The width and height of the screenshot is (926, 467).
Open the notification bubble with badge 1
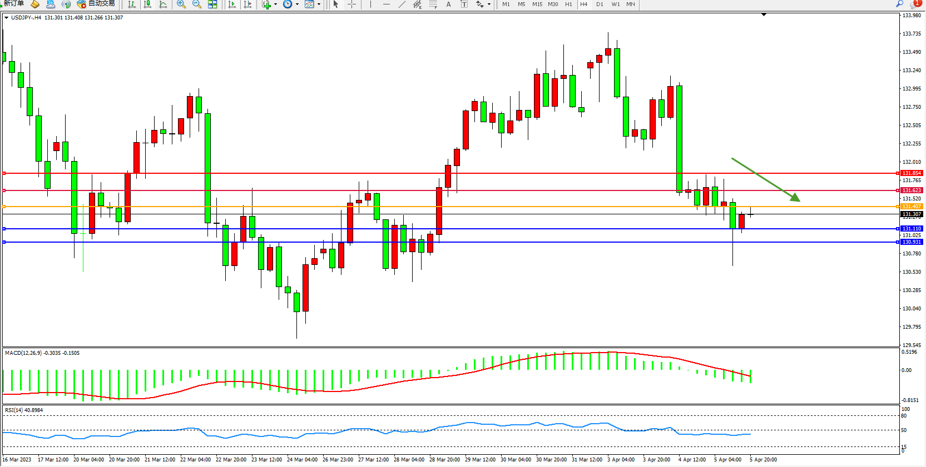[x=915, y=4]
